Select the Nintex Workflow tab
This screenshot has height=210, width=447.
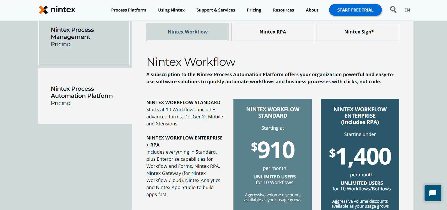[188, 32]
